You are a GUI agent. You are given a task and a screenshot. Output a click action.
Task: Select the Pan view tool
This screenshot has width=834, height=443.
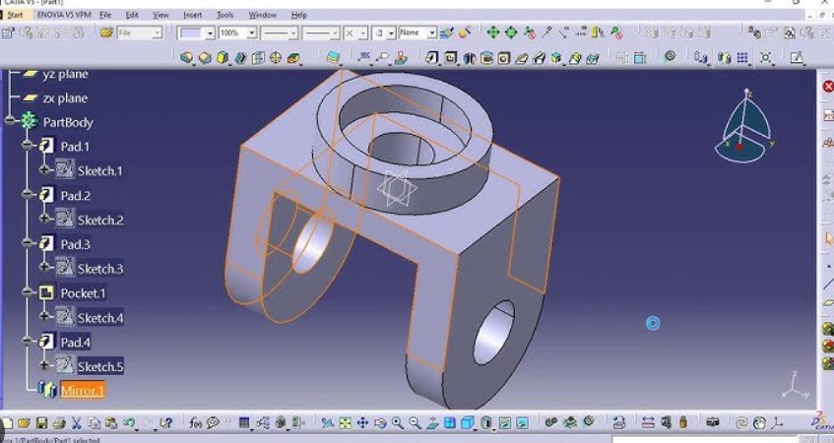click(363, 422)
